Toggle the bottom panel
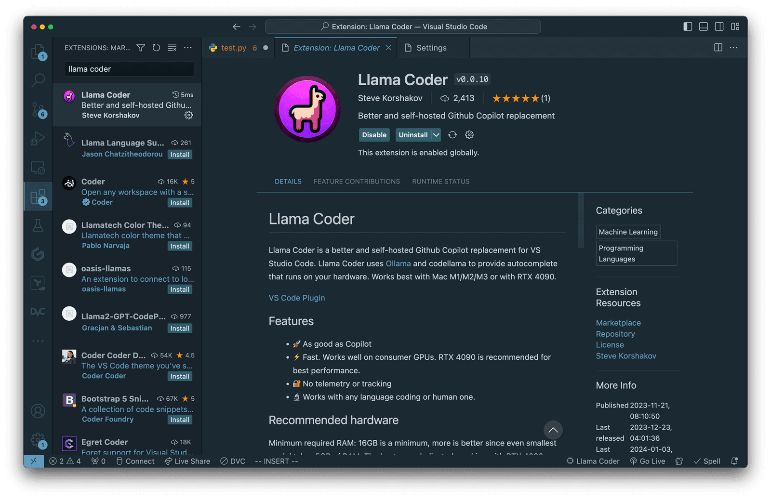The image size is (771, 499). pyautogui.click(x=704, y=26)
